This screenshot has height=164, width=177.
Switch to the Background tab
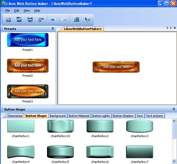(58, 116)
